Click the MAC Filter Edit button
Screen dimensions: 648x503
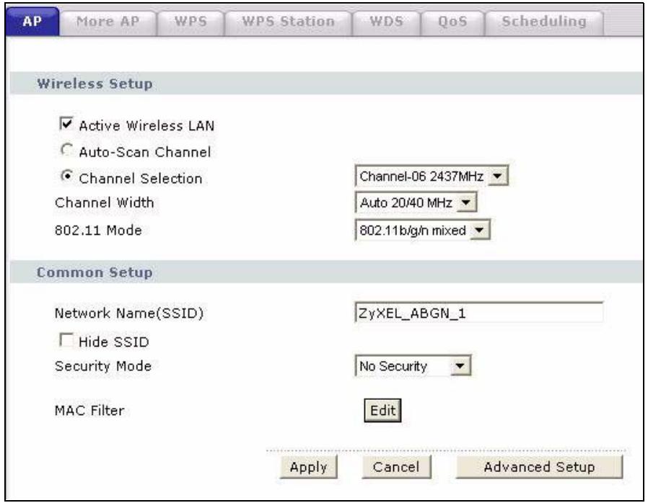[x=382, y=411]
